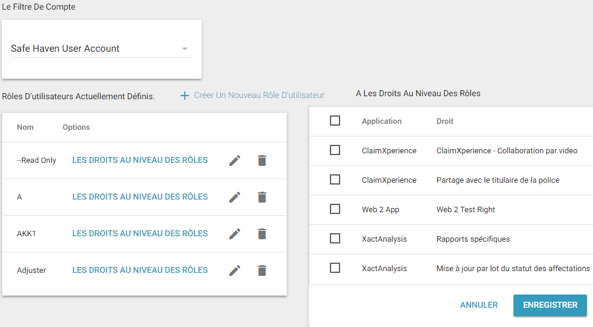Toggle the select-all checkbox in rights header

(x=335, y=121)
